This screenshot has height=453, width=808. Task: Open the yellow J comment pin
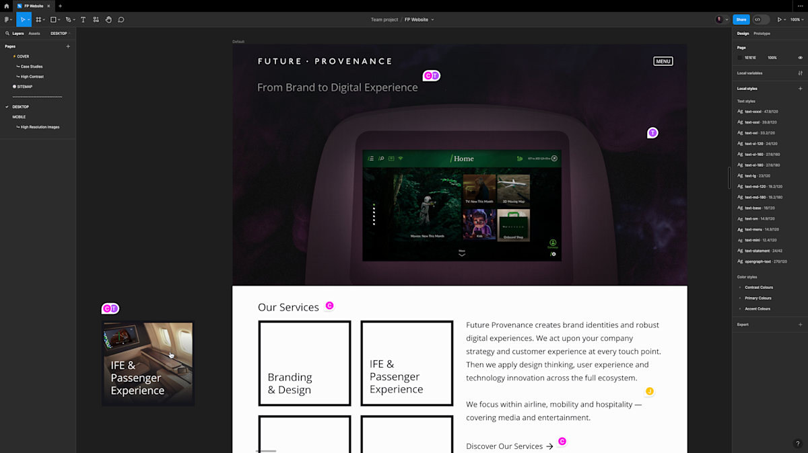(x=650, y=391)
